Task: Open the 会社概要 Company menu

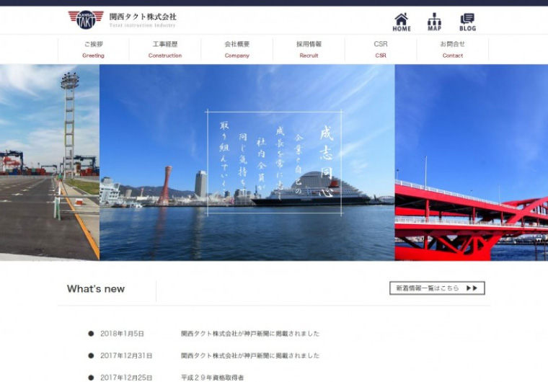Action: 237,49
